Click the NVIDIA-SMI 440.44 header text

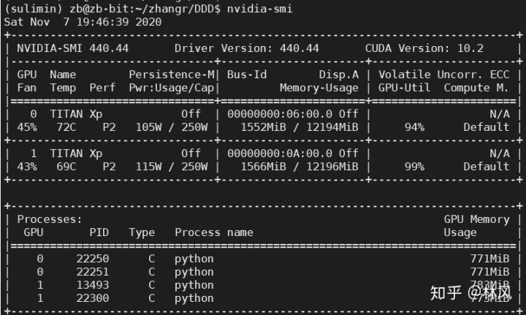point(73,48)
